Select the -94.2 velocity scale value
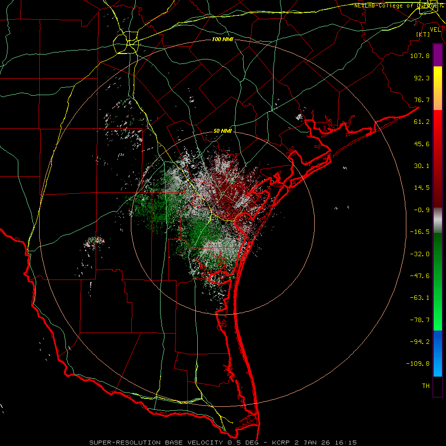The image size is (446, 446). tap(420, 341)
